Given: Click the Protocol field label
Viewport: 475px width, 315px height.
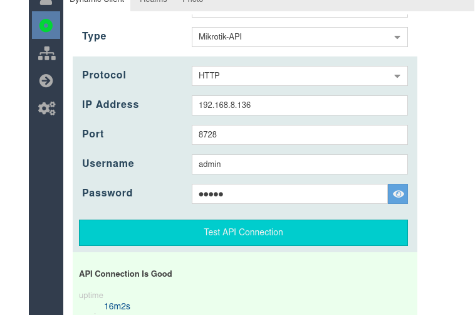Looking at the screenshot, I should (x=104, y=75).
